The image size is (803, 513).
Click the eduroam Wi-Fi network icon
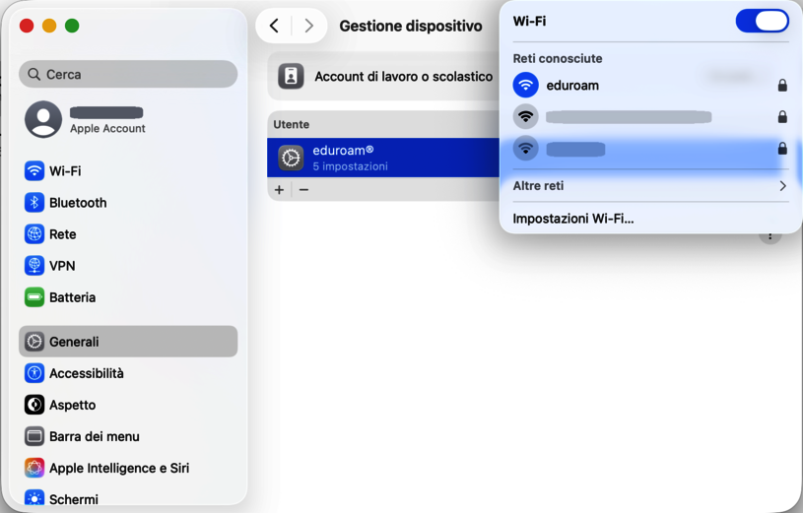526,86
